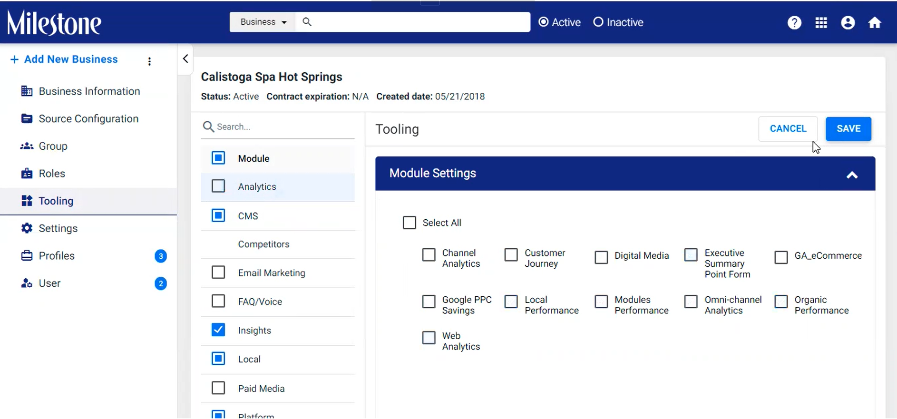Click the module list search magnifier icon
897x419 pixels.
tap(208, 127)
